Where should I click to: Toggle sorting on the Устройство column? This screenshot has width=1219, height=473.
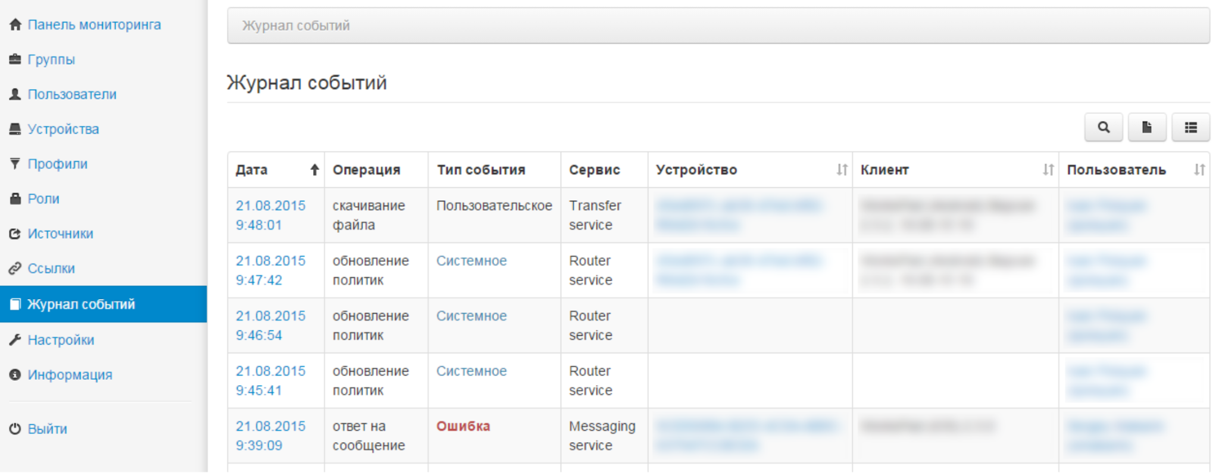click(841, 170)
